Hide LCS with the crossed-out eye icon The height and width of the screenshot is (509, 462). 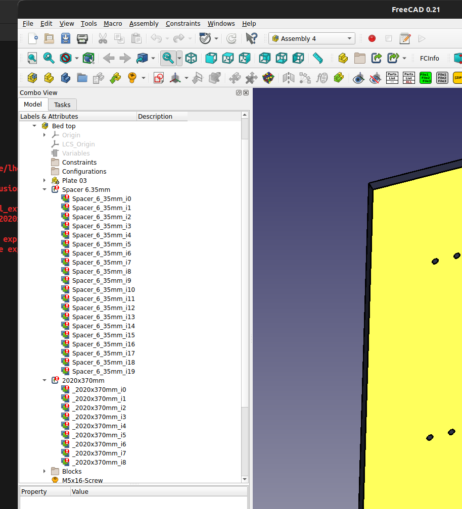375,78
